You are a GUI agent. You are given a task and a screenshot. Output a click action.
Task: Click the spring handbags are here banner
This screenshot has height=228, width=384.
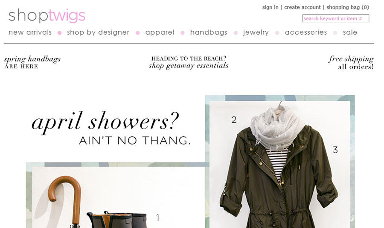(32, 62)
